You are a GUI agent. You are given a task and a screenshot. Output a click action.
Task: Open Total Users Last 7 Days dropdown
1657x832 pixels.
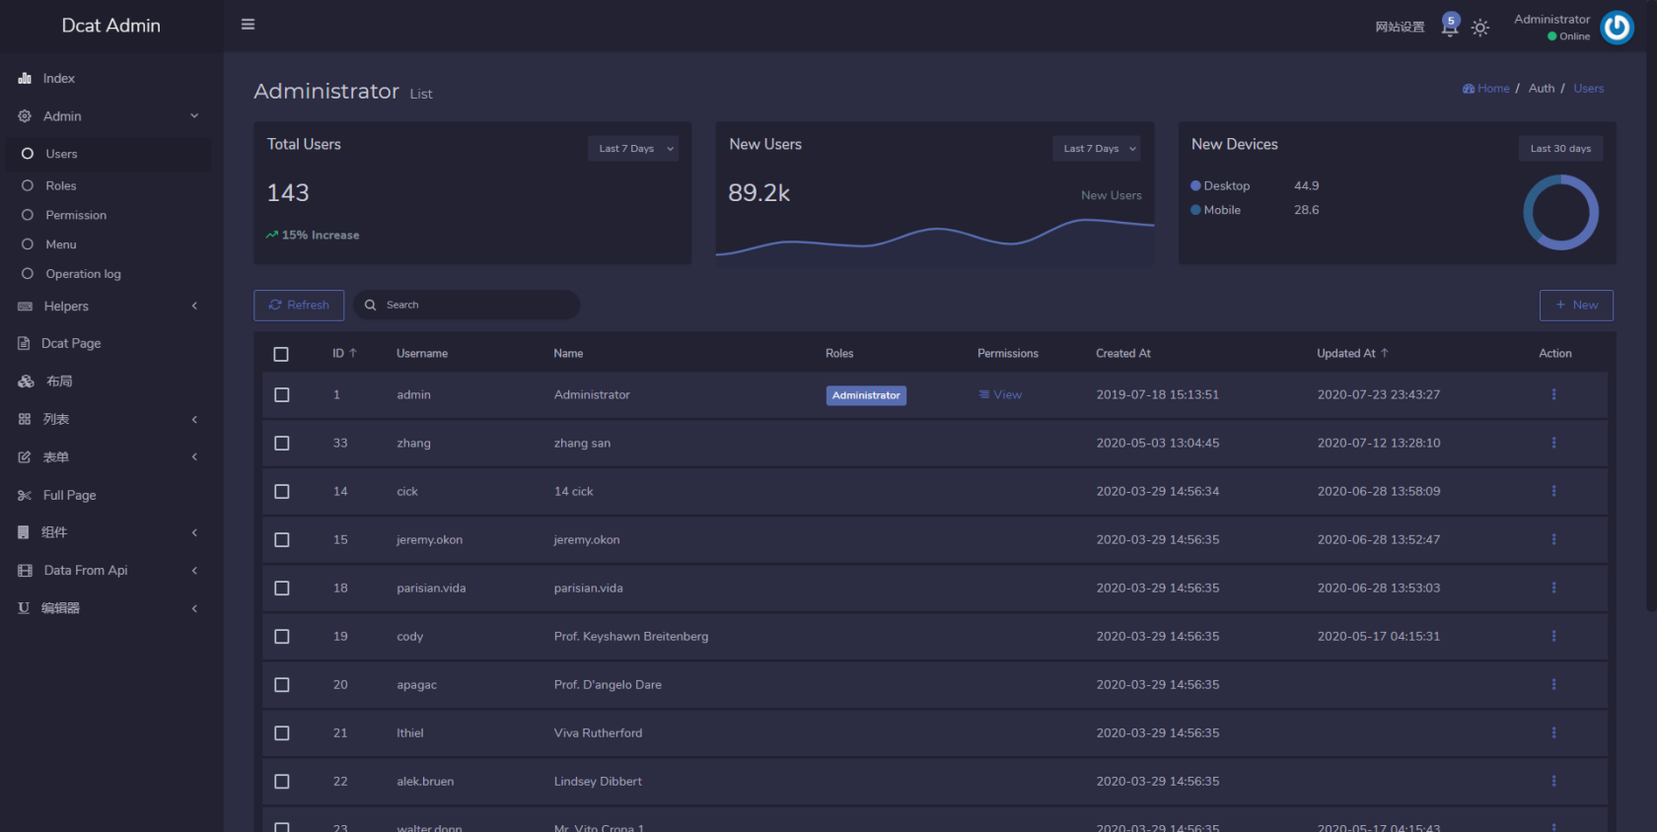(x=633, y=149)
